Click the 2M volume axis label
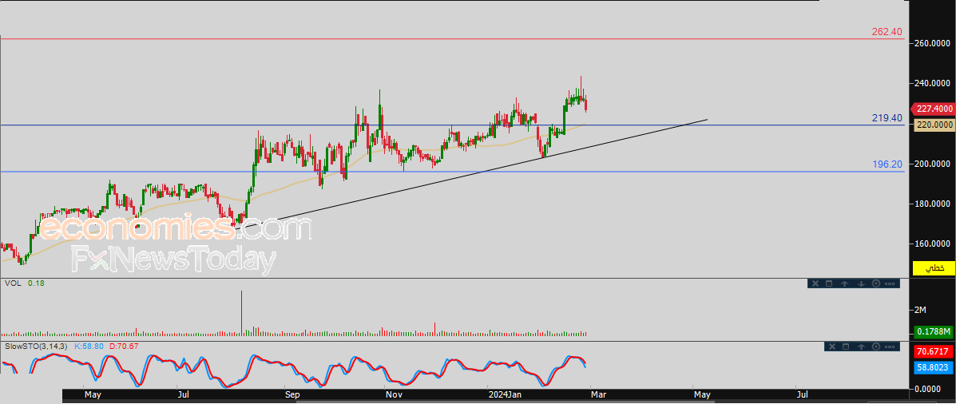This screenshot has width=956, height=404. pyautogui.click(x=921, y=310)
